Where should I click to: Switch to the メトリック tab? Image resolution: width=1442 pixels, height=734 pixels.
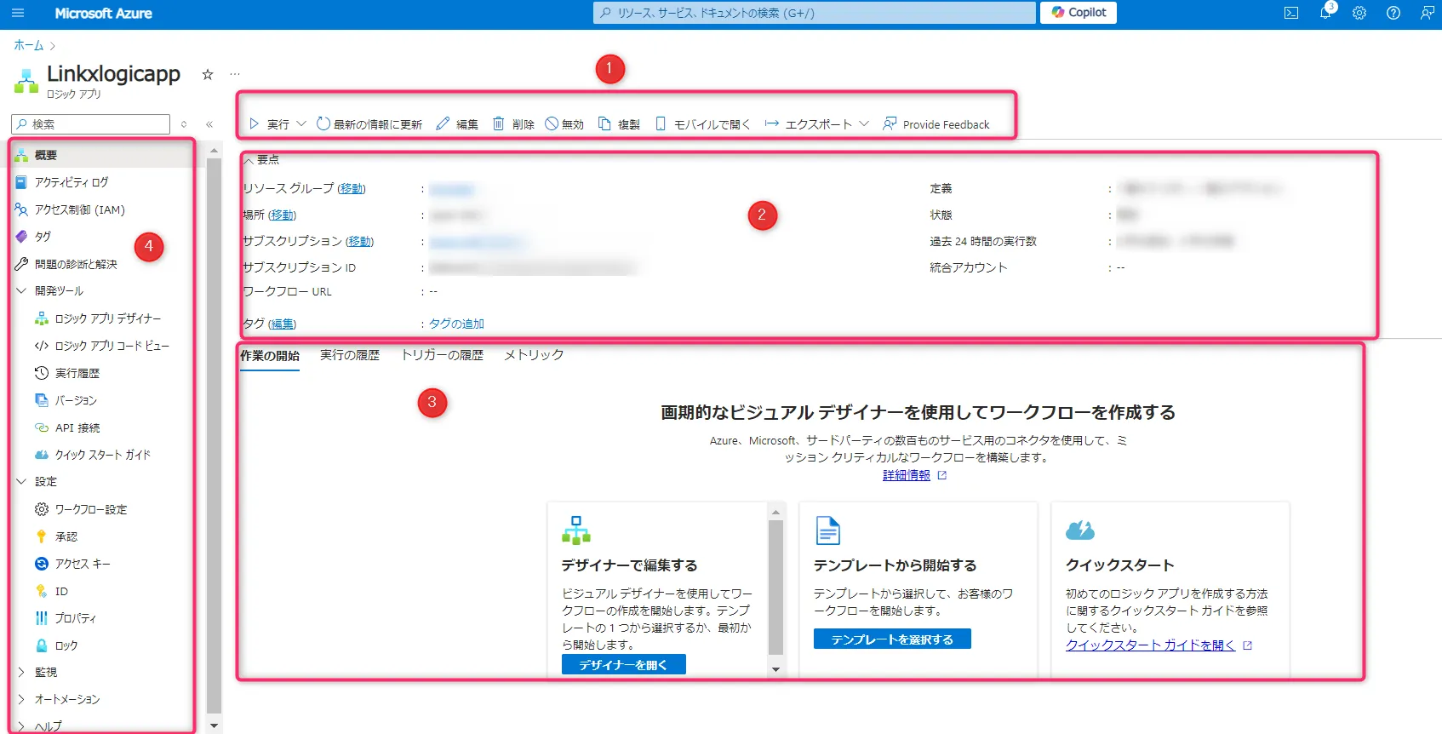[534, 355]
